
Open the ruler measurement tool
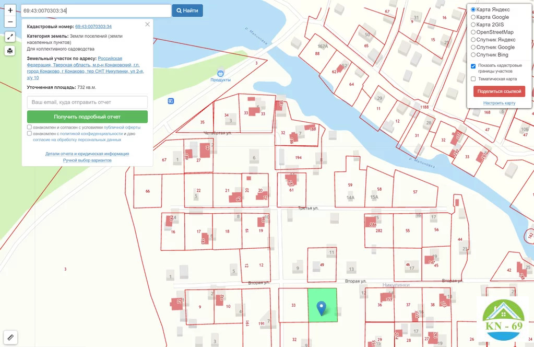point(10,338)
